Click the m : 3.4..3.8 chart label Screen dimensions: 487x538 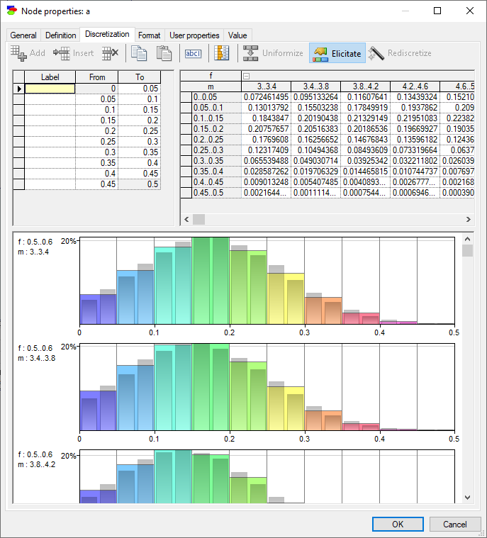[37, 358]
